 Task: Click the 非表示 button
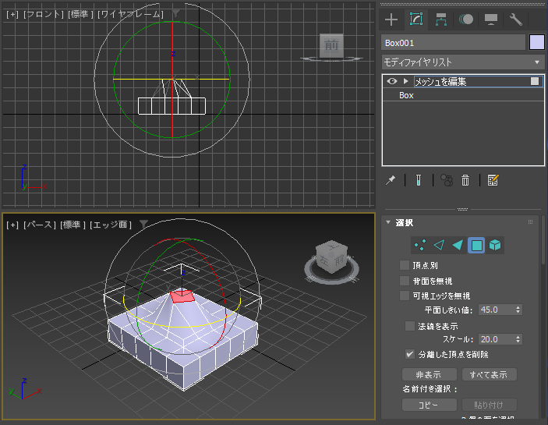[430, 374]
